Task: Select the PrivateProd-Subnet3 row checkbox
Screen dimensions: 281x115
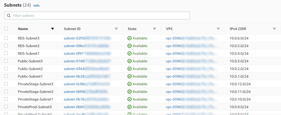Action: pos(6,107)
